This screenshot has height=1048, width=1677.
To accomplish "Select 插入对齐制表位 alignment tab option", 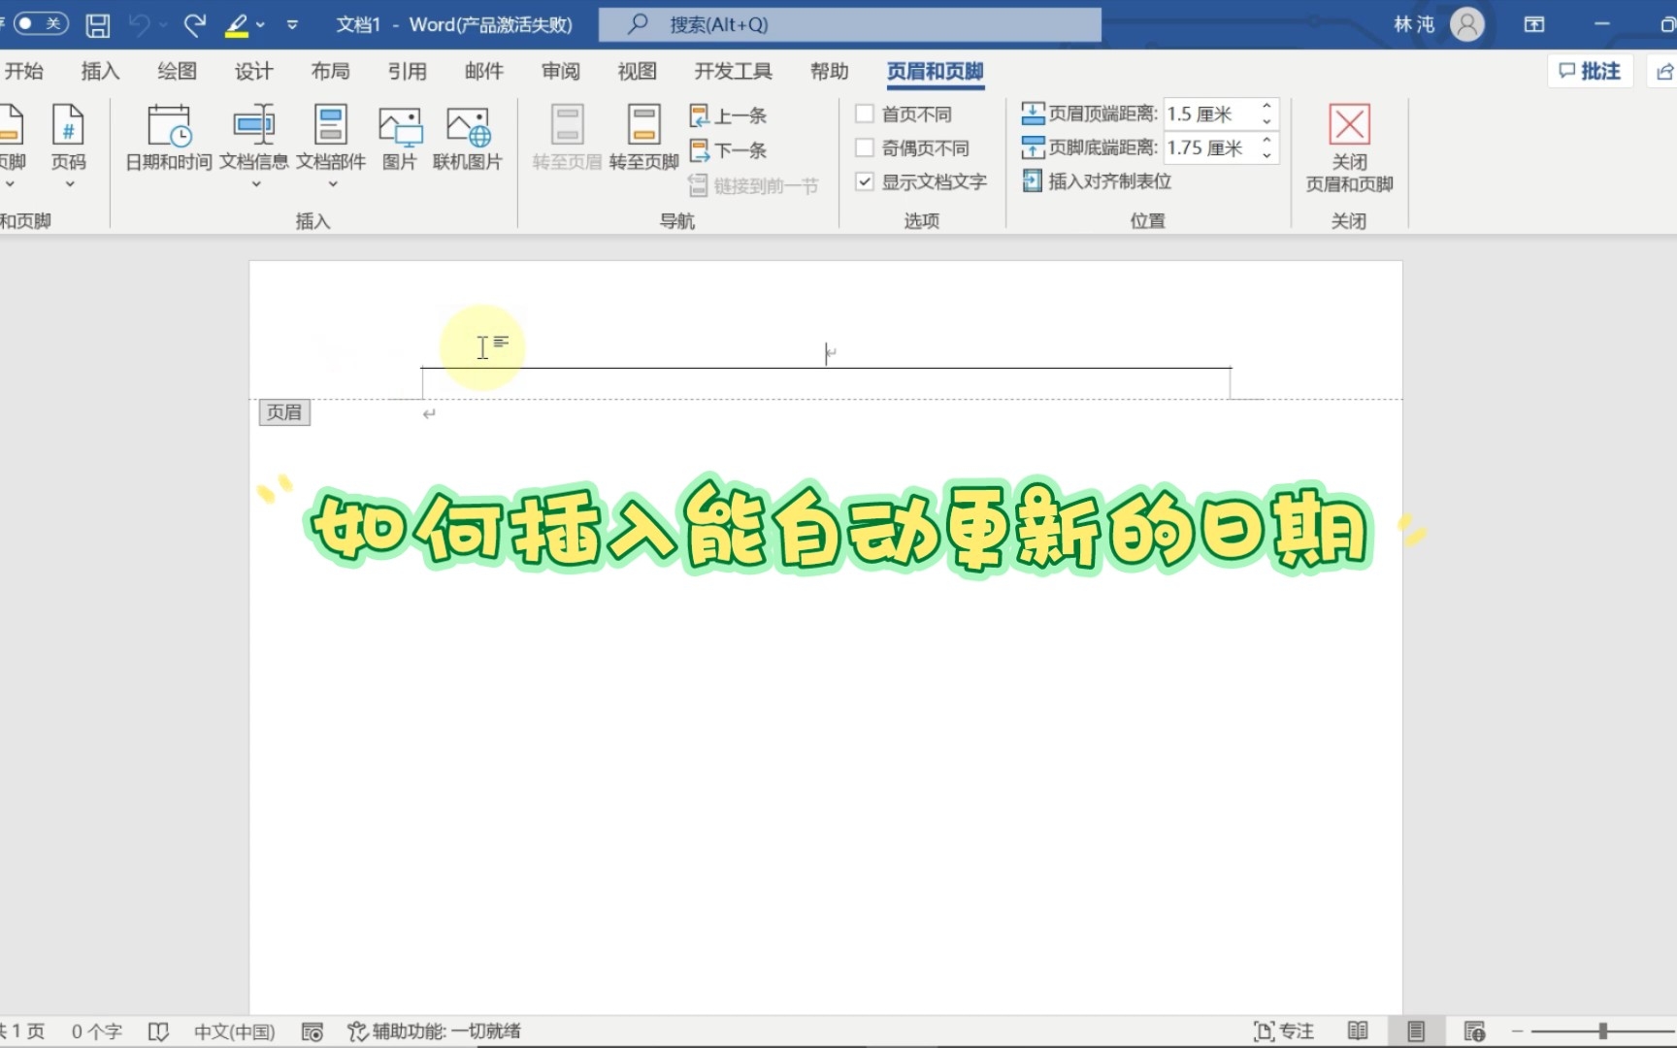I will pyautogui.click(x=1097, y=181).
